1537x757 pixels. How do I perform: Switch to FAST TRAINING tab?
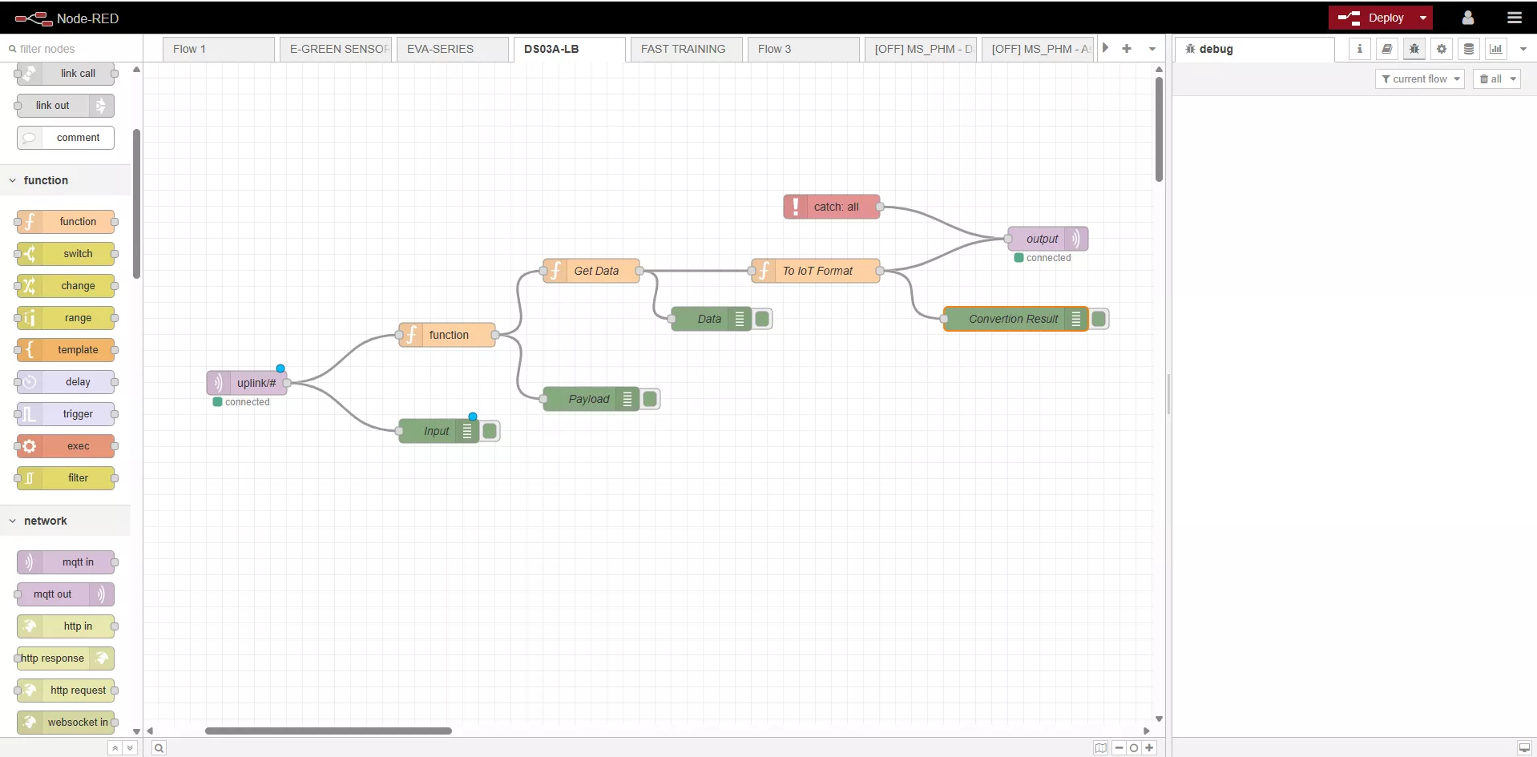coord(687,49)
